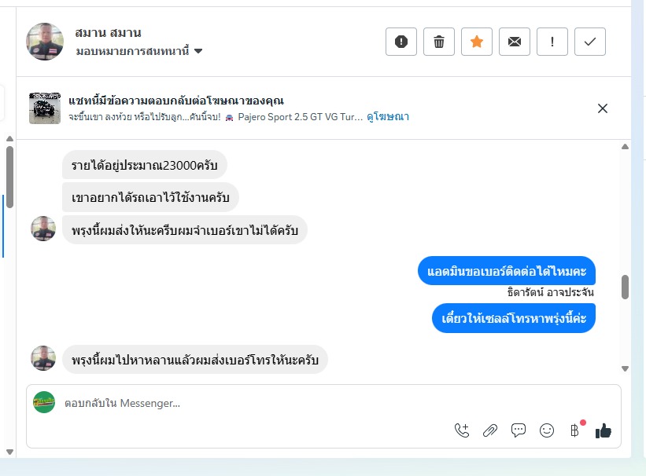The height and width of the screenshot is (476, 646).
Task: Click the chat pane scrollbar thumb
Action: pyautogui.click(x=625, y=287)
